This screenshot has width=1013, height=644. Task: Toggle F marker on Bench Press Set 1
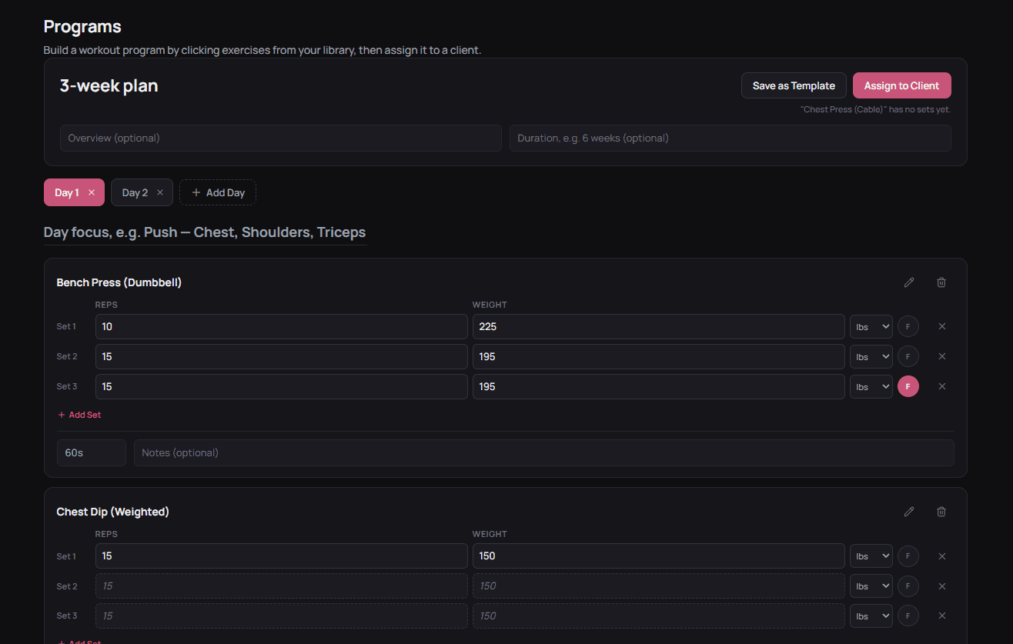click(908, 326)
